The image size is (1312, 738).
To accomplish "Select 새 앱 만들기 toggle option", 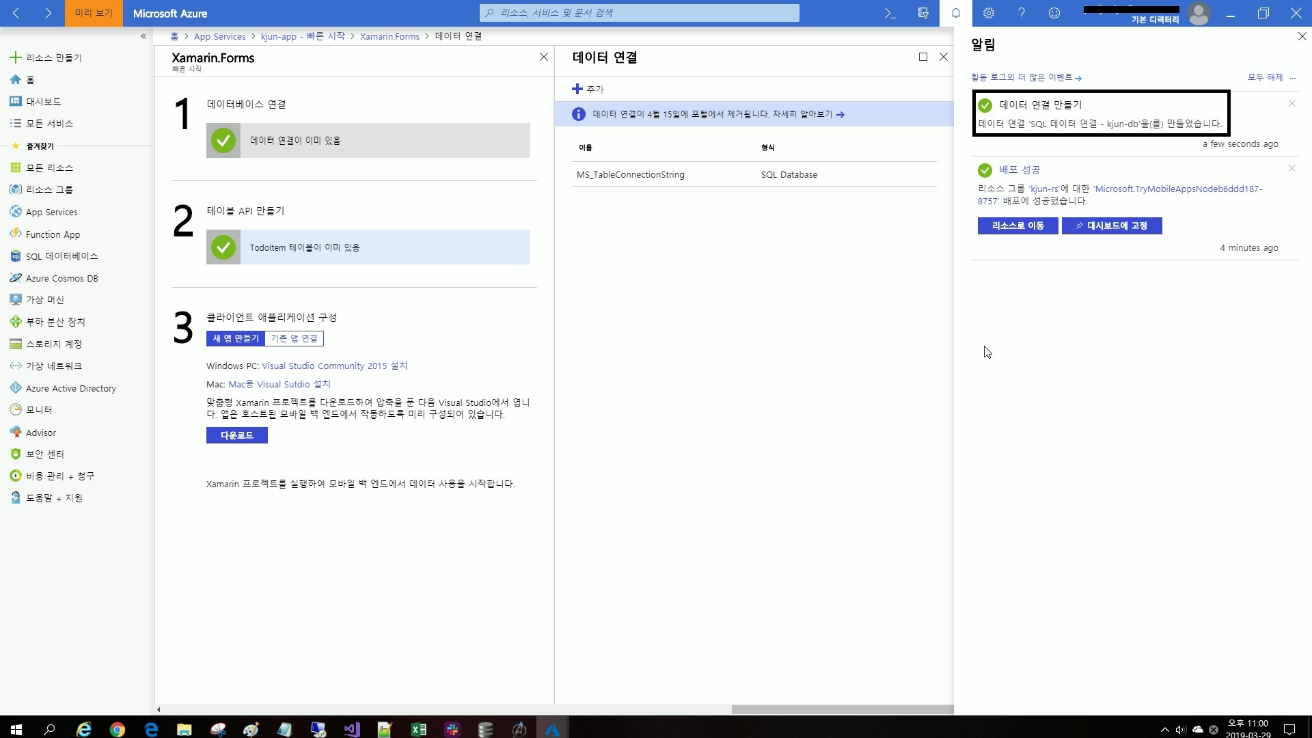I will coord(236,338).
